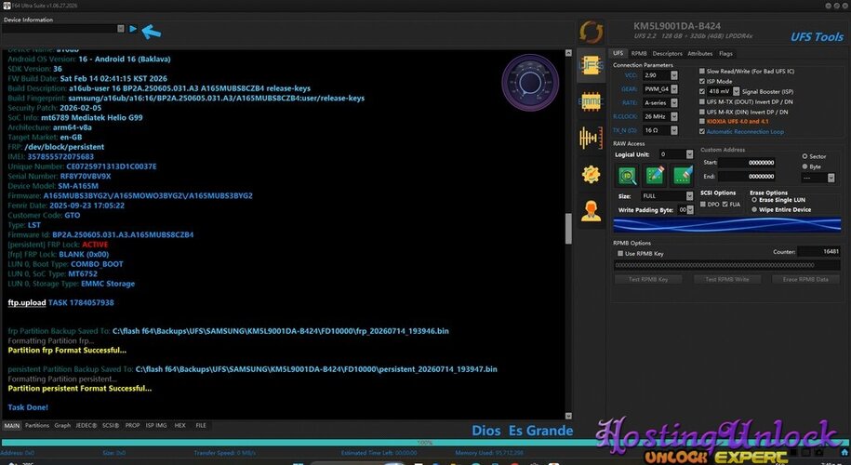Switch to the Attributes tab
Viewport: 851px width, 465px height.
click(x=700, y=54)
